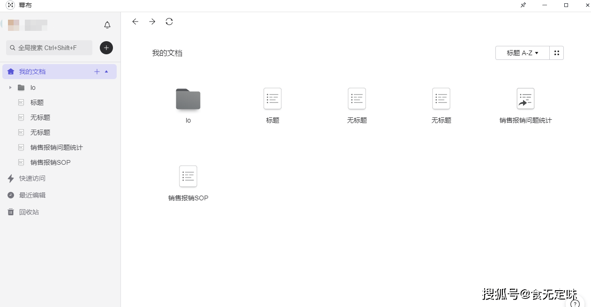Open first 无标题 thumbnail in grid
The height and width of the screenshot is (307, 591).
pos(357,99)
